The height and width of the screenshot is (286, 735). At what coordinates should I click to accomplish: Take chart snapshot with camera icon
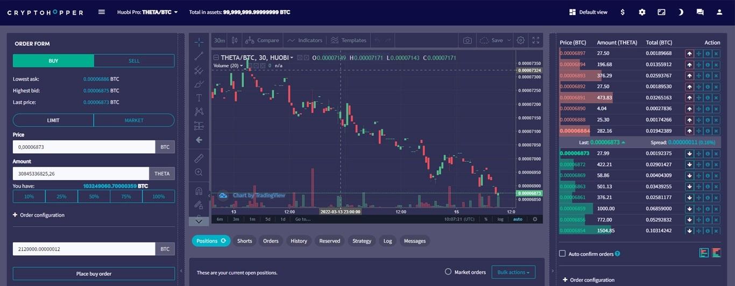[468, 40]
